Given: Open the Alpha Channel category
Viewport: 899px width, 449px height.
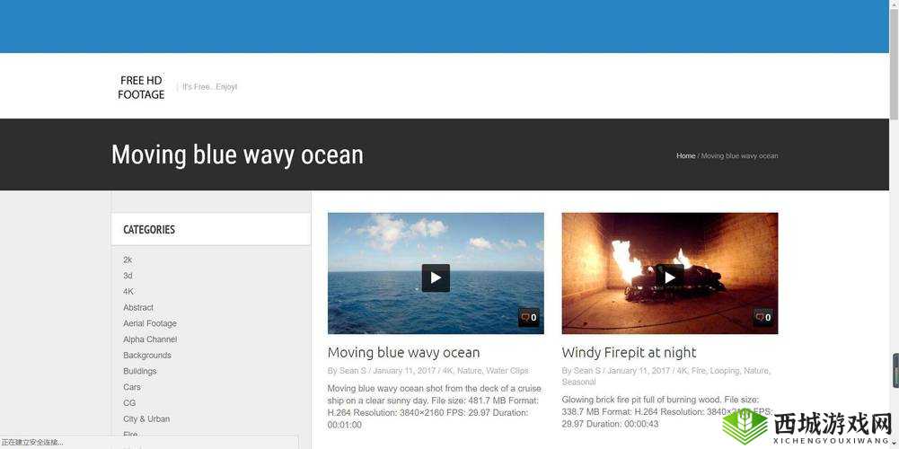Looking at the screenshot, I should (x=150, y=339).
